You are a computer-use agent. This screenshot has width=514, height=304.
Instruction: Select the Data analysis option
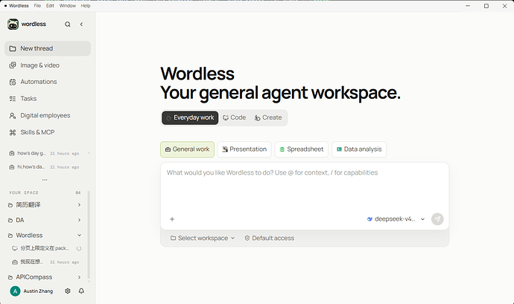point(359,149)
